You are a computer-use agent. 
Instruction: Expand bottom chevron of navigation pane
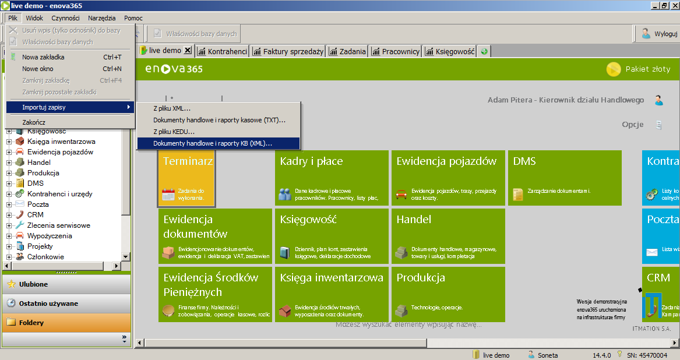(124, 338)
